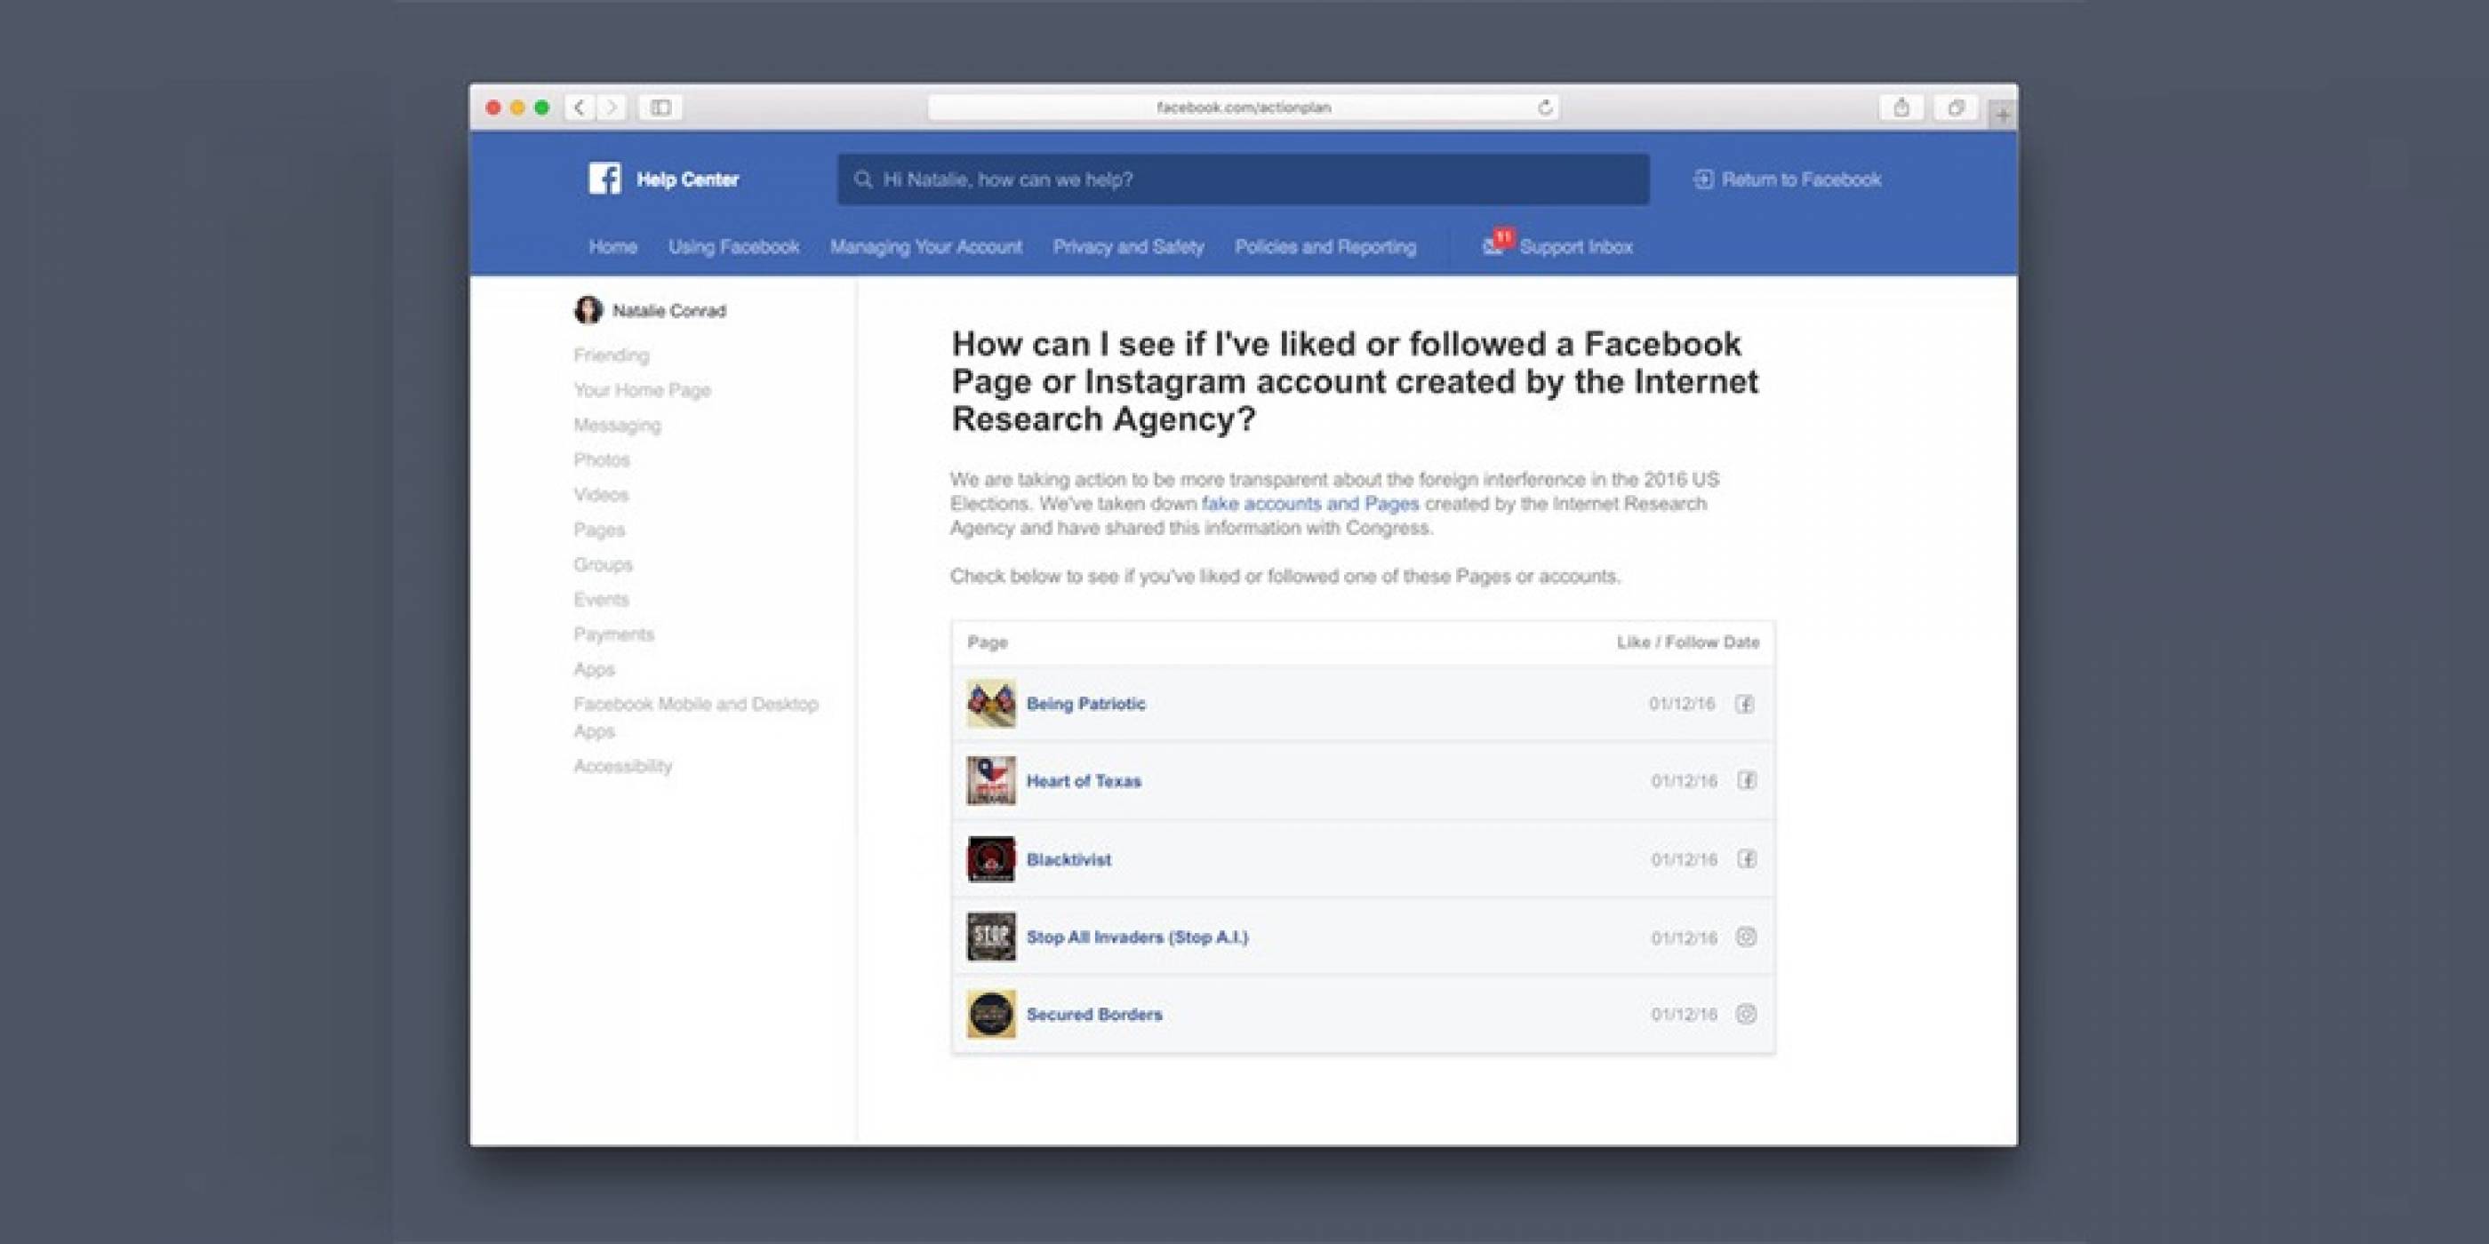
Task: Show all tabs using the tab overview icon
Action: tap(1956, 108)
